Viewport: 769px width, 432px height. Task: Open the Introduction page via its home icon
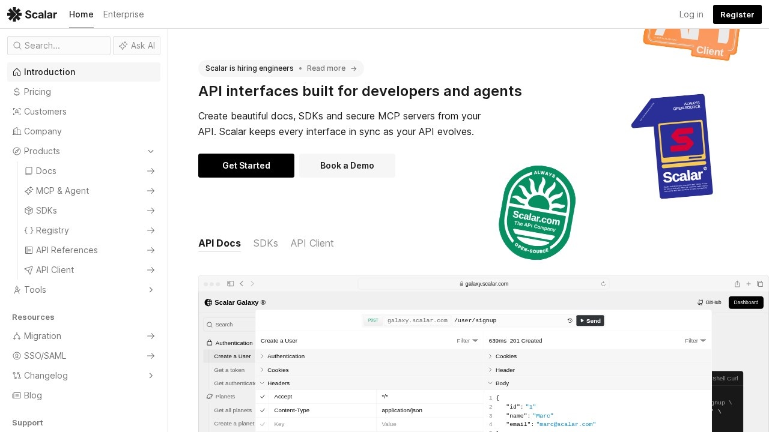17,72
